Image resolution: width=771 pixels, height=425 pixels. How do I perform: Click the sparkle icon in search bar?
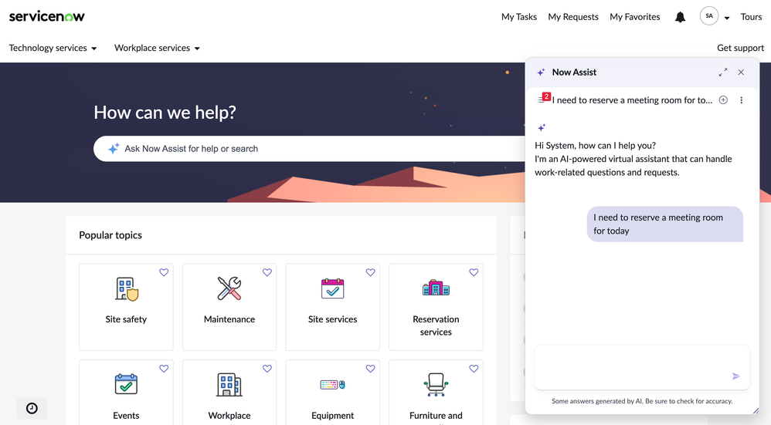coord(114,149)
